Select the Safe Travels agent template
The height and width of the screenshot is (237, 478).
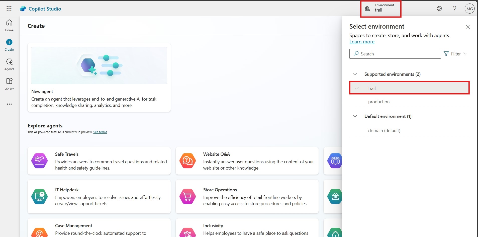pyautogui.click(x=99, y=161)
